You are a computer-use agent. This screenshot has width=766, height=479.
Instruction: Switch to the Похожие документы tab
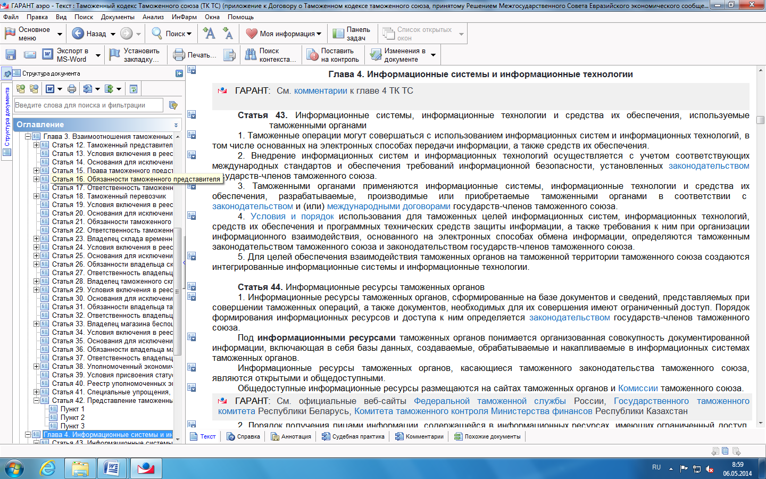(x=488, y=436)
